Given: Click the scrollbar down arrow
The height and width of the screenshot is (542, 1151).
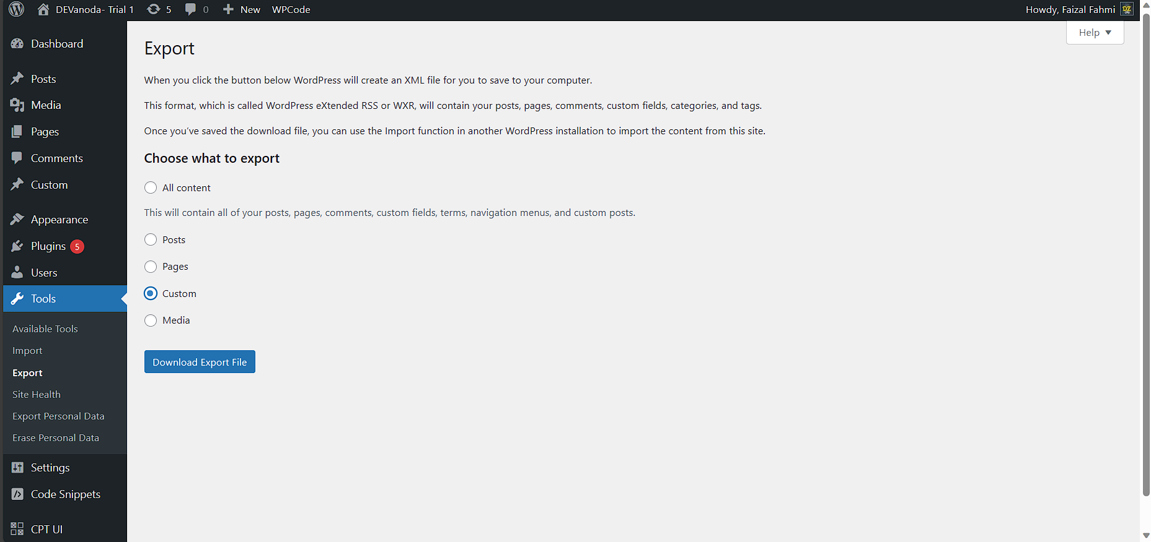Looking at the screenshot, I should (1145, 536).
